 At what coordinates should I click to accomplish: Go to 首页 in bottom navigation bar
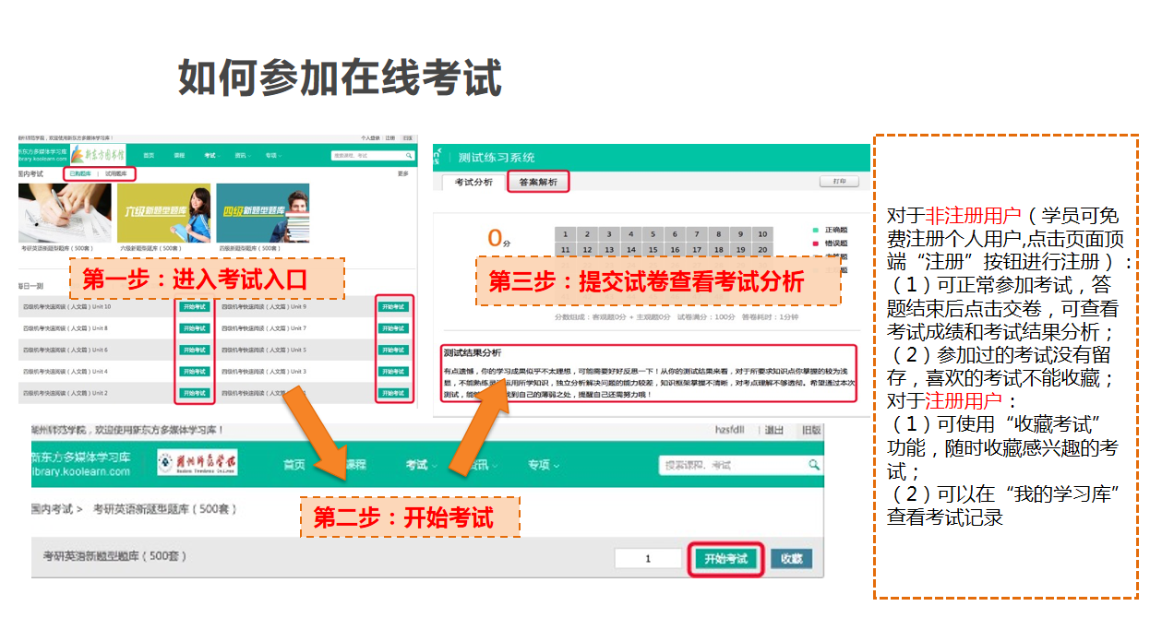(293, 465)
